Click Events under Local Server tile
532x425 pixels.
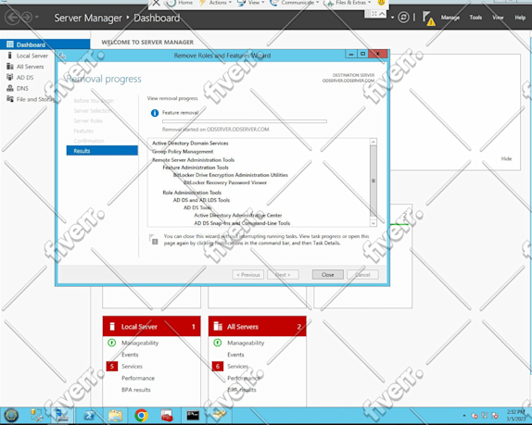pos(130,355)
